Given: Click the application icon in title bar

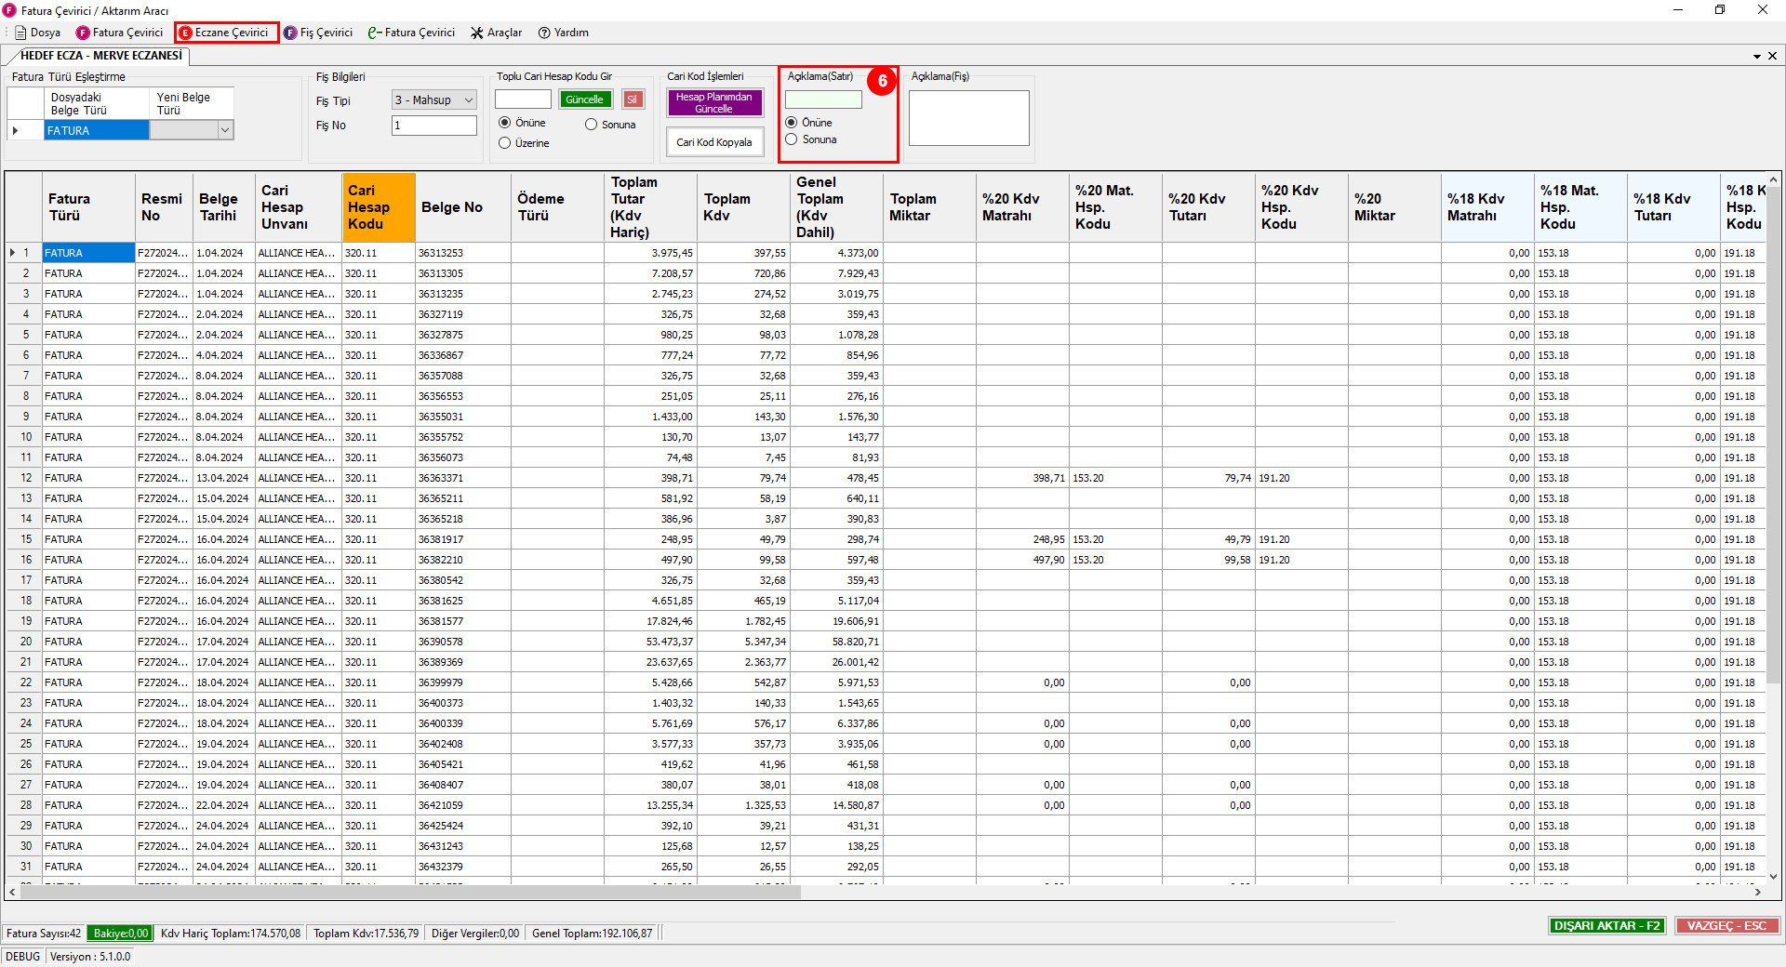Looking at the screenshot, I should point(9,10).
